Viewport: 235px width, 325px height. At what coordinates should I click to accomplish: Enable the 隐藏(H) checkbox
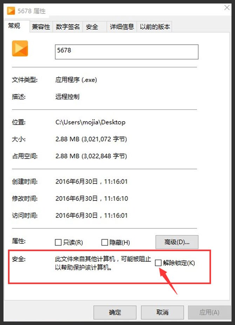click(x=105, y=242)
